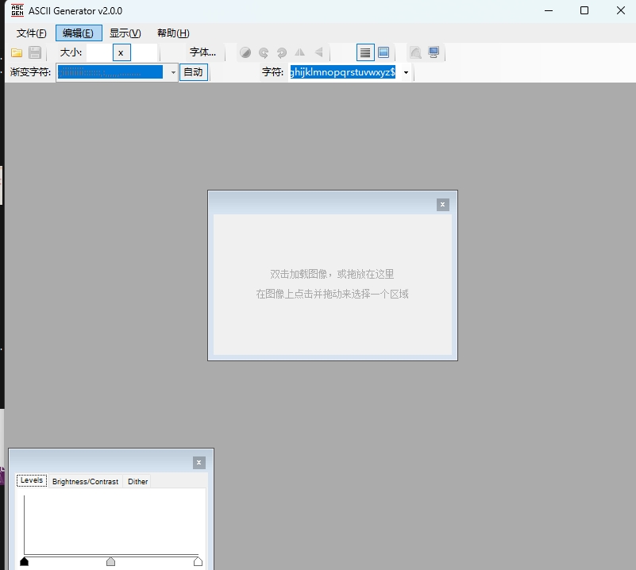The width and height of the screenshot is (636, 570).
Task: Click the invert output circle icon
Action: [x=245, y=52]
